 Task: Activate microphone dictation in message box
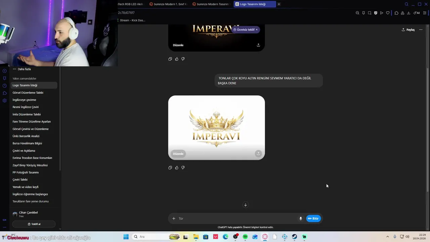point(301,218)
